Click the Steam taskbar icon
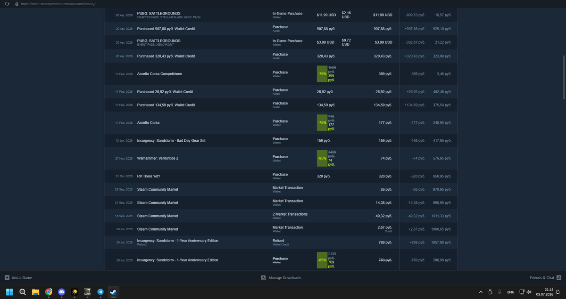Viewport: 566px width, 299px height. [x=113, y=292]
